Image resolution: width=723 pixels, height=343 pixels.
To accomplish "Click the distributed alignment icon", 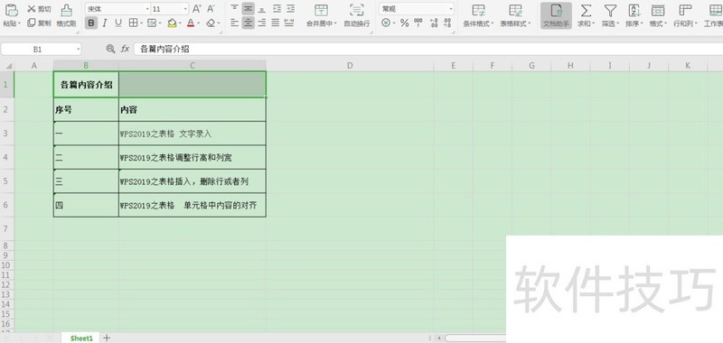I will 289,23.
